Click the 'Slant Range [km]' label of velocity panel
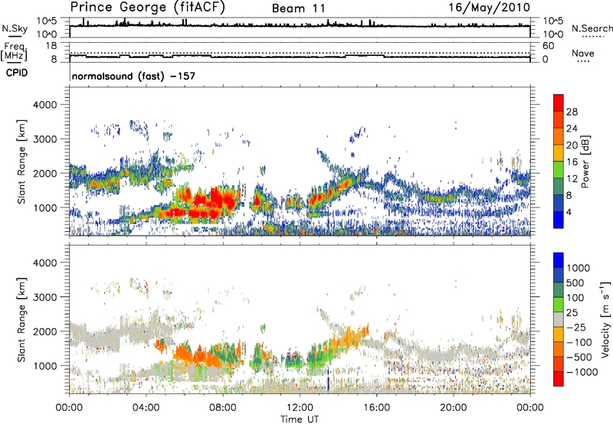Viewport: 613px width, 424px height. [21, 320]
